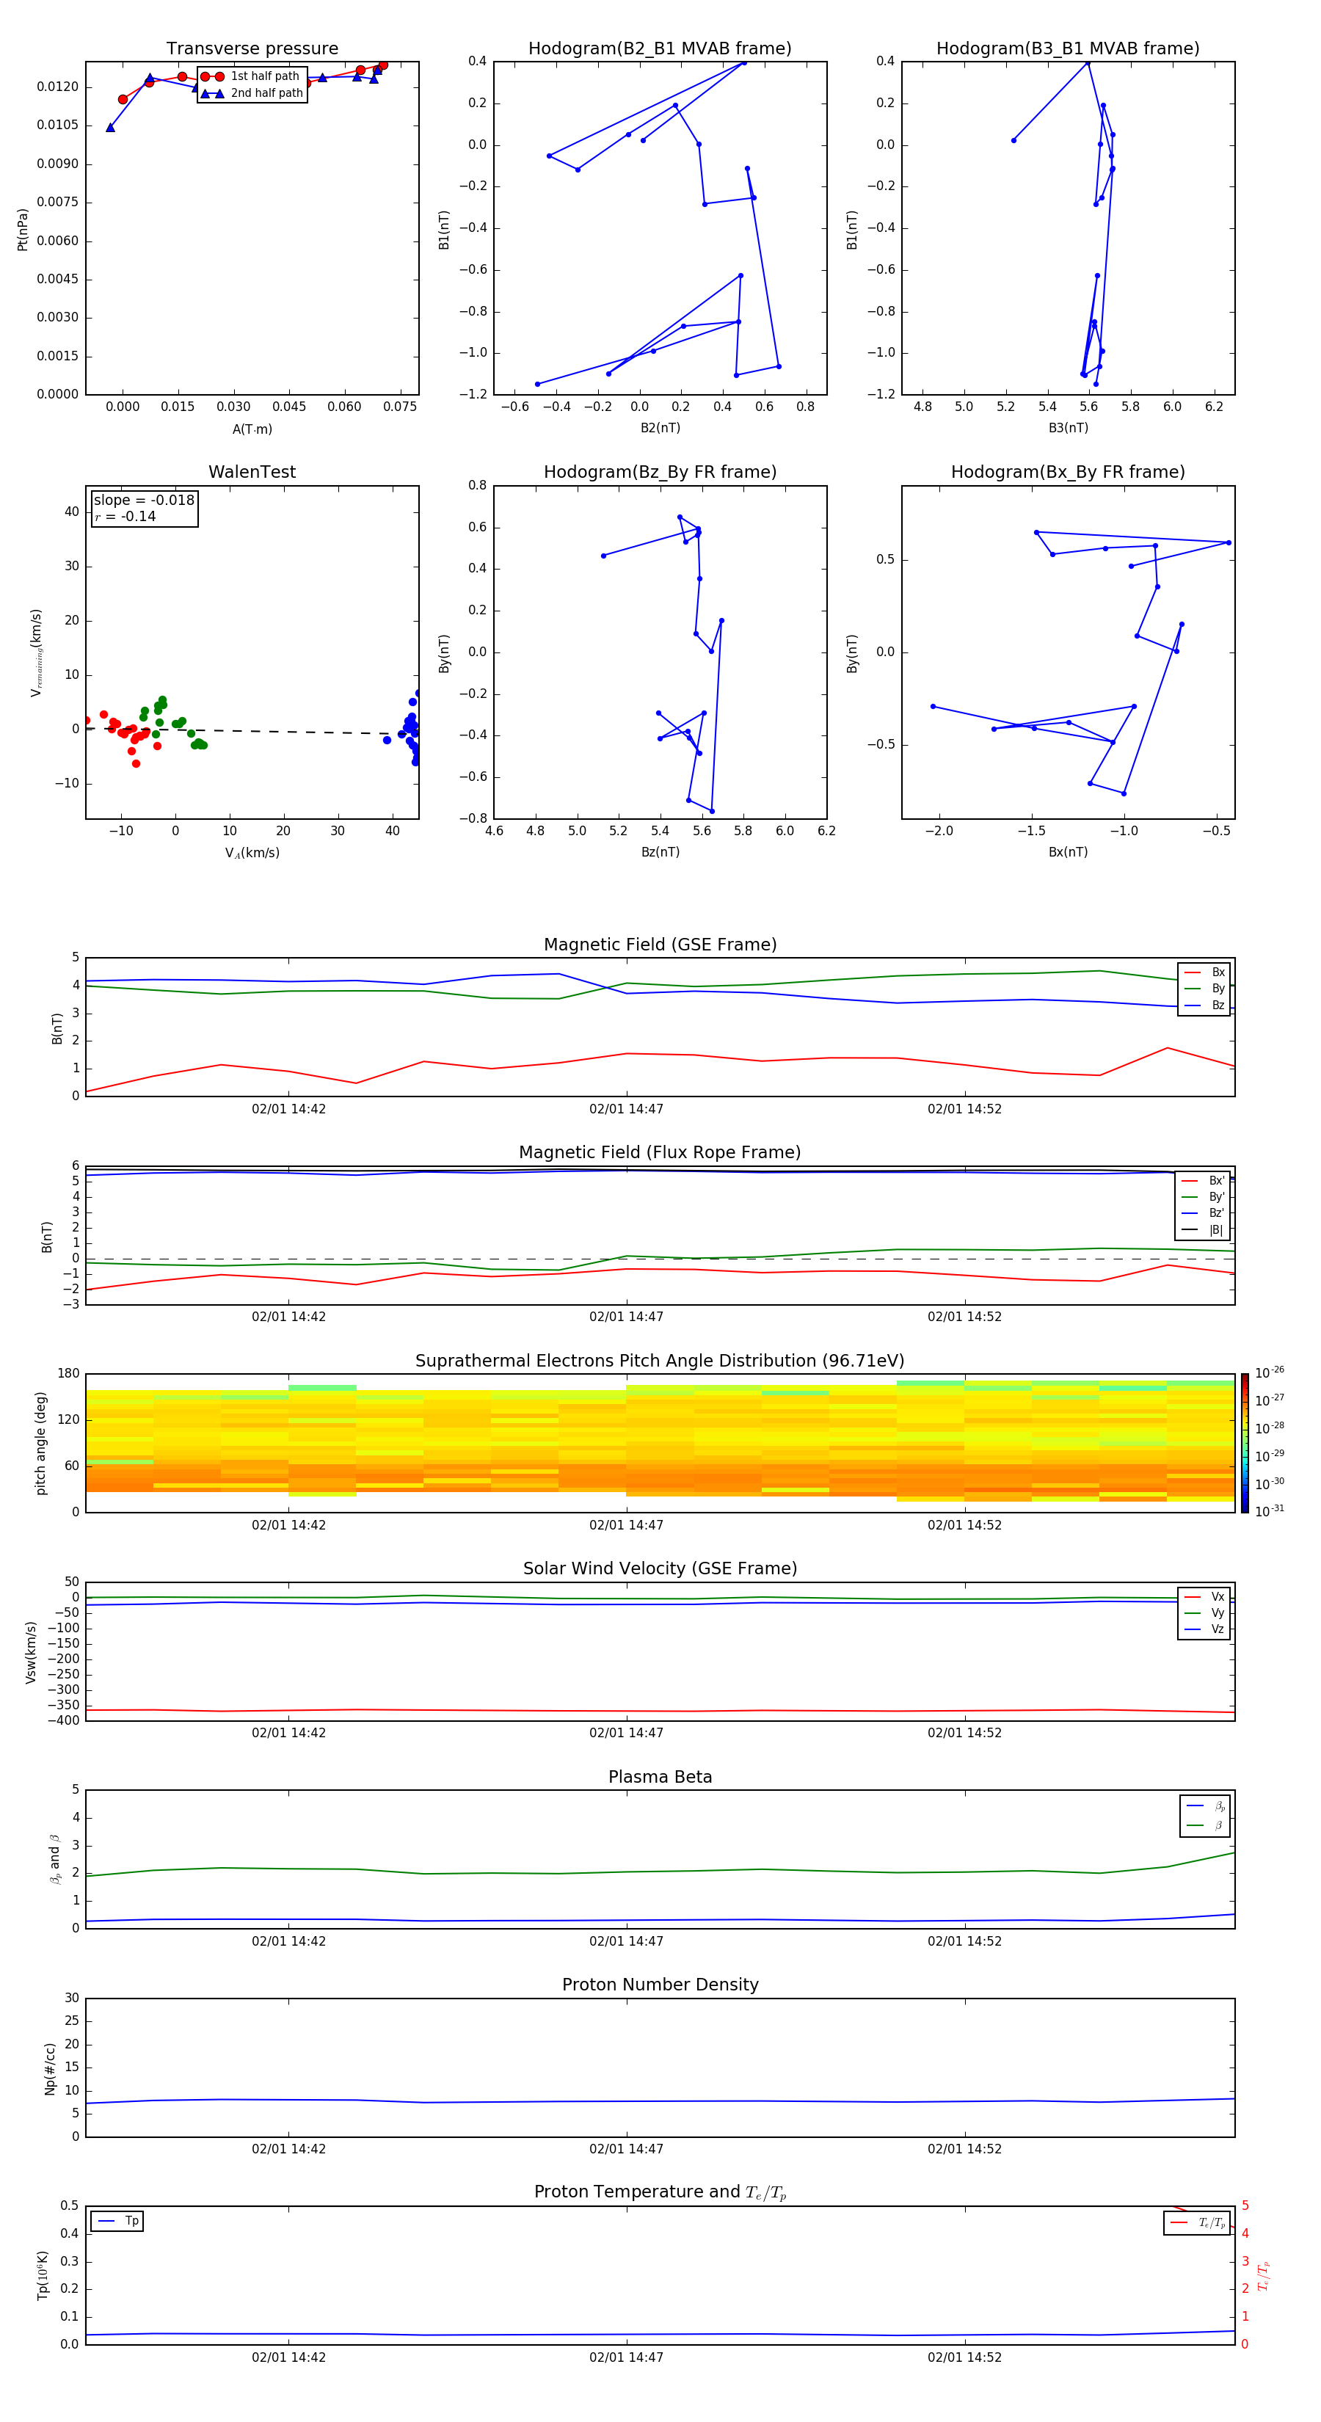Click the red Bx line swatch in GSE legend
1321x2422 pixels.
(1192, 973)
